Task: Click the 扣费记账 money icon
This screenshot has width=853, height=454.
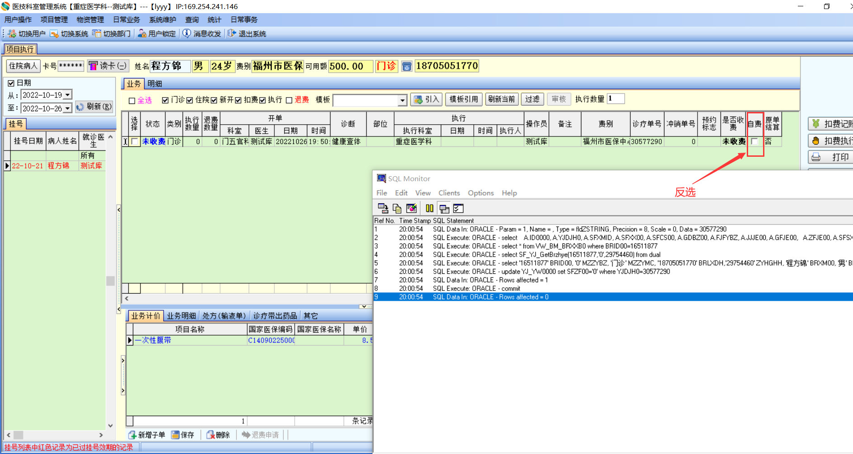Action: 816,124
